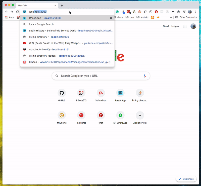Open the color picker eyedropper extension

[123, 12]
